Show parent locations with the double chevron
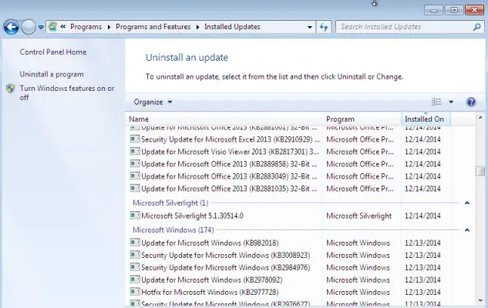The image size is (488, 308). [63, 27]
